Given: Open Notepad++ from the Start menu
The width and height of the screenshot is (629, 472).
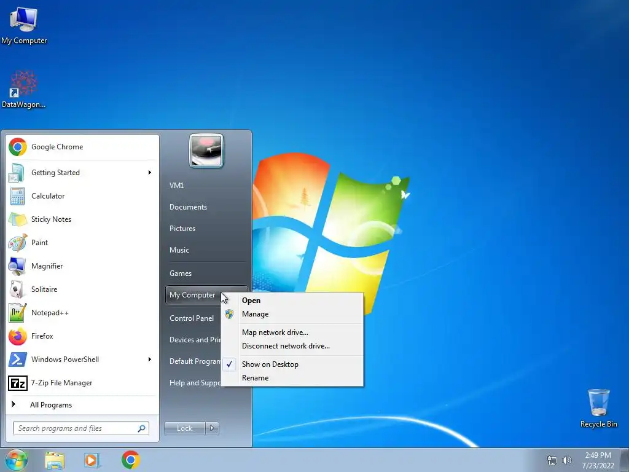Looking at the screenshot, I should [x=82, y=313].
